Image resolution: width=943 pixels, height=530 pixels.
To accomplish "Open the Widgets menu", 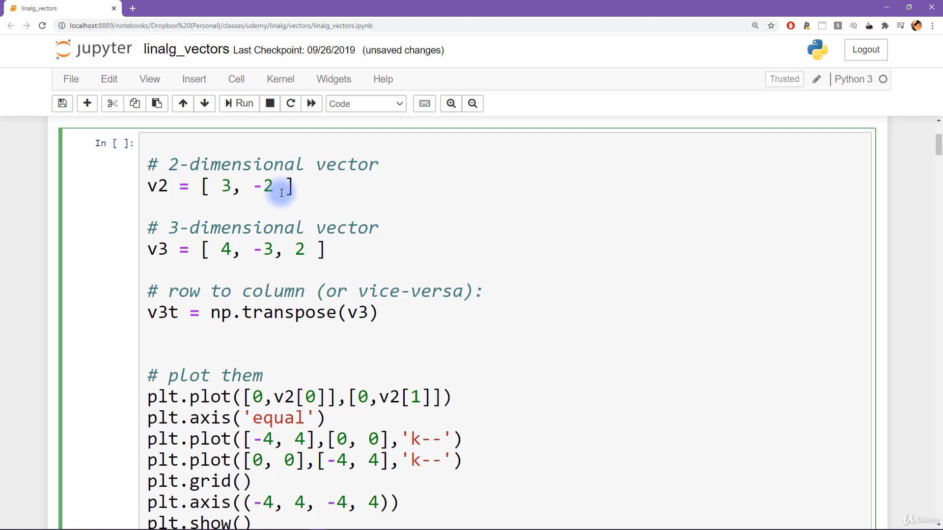I will pyautogui.click(x=334, y=79).
